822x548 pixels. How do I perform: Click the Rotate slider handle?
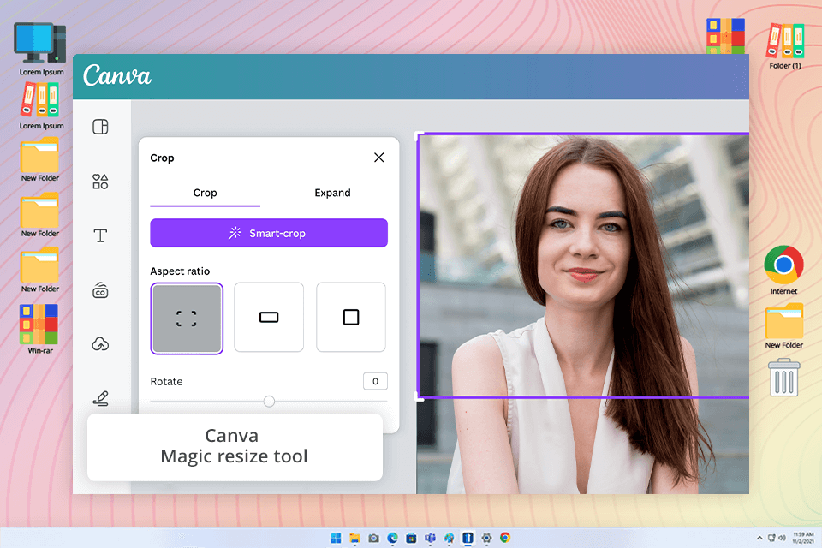coord(269,402)
